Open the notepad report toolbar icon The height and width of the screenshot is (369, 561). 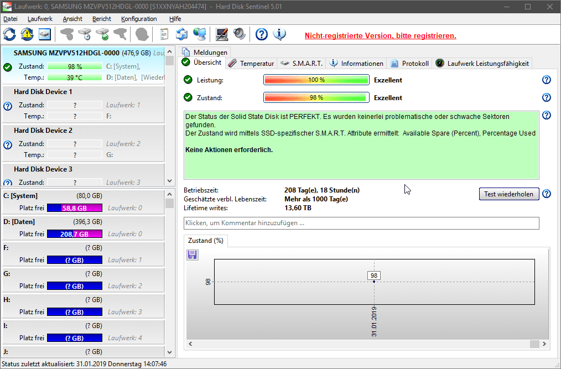tap(164, 34)
